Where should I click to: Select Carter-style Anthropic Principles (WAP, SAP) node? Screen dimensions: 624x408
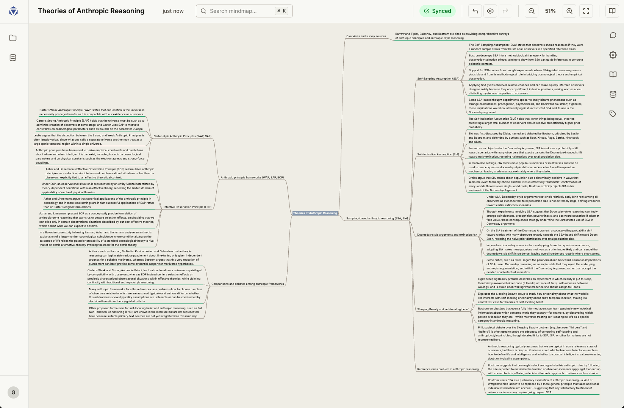(183, 136)
